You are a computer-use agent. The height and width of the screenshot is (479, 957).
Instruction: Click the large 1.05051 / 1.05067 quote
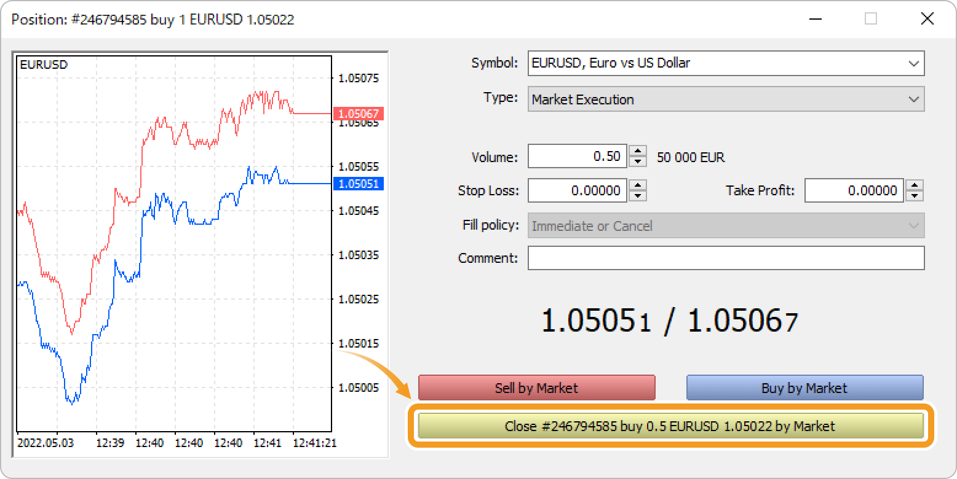tap(669, 321)
